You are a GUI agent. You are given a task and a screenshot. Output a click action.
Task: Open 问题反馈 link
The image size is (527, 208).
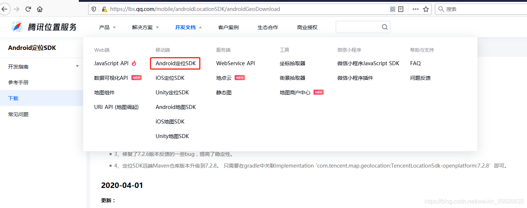point(420,78)
